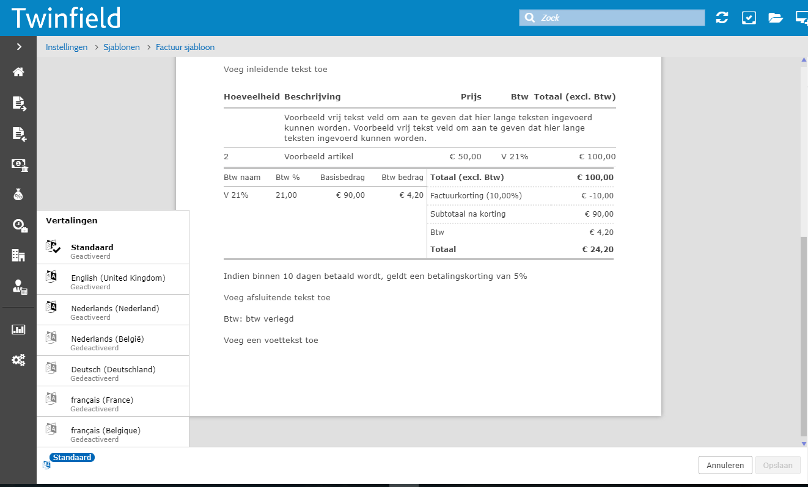
Task: Click the refresh icon in top bar
Action: (722, 18)
